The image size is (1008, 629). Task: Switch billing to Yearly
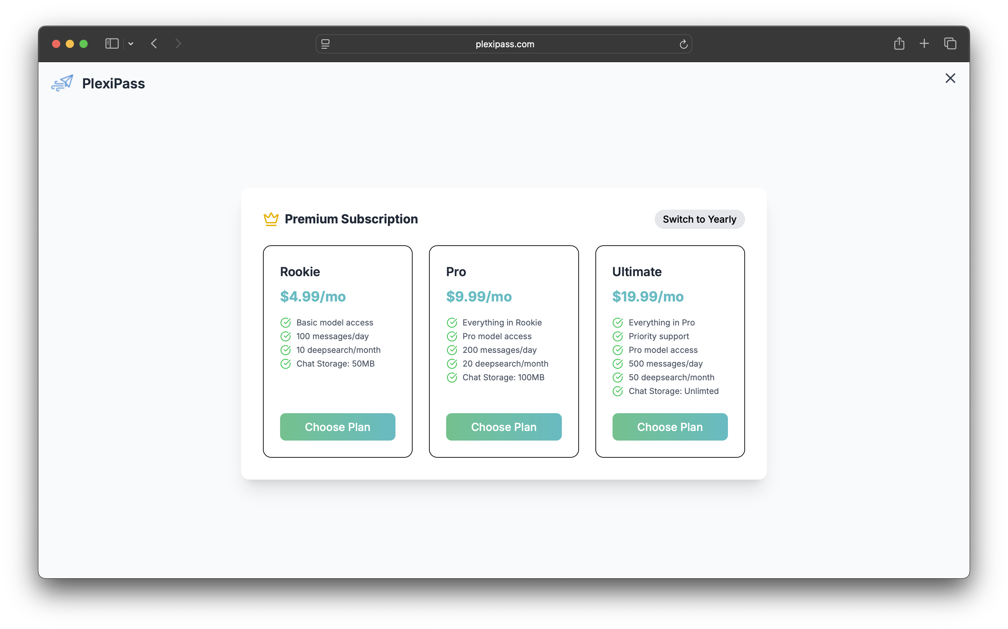click(699, 219)
